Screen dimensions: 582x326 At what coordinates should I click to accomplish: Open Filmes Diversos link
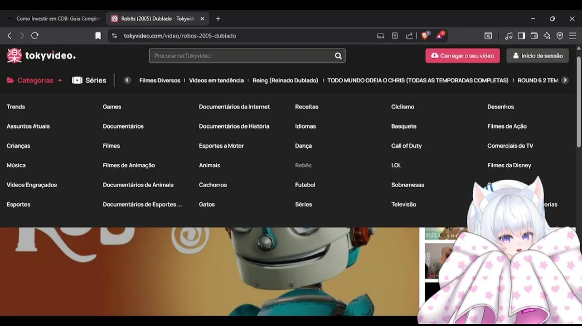point(160,80)
